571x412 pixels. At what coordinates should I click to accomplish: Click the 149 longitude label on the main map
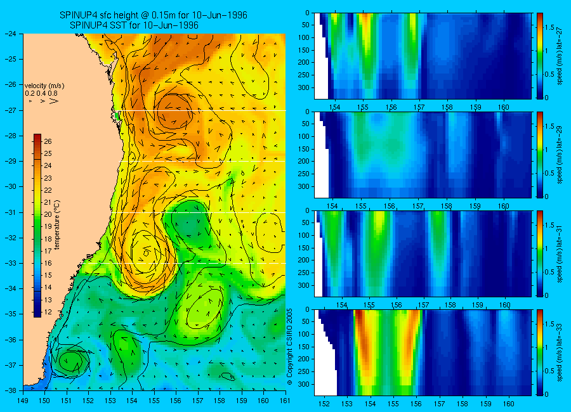[23, 401]
